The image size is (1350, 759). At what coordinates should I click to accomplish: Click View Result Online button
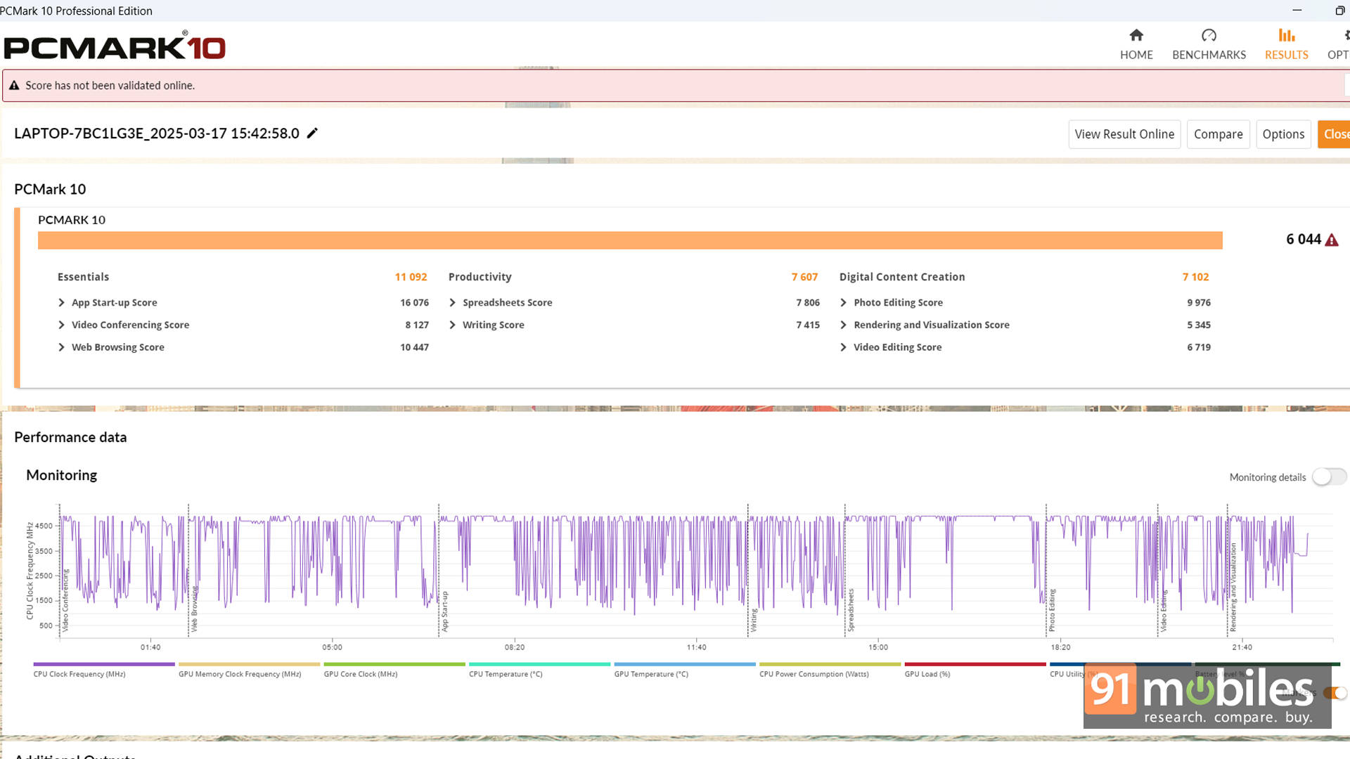click(1124, 134)
